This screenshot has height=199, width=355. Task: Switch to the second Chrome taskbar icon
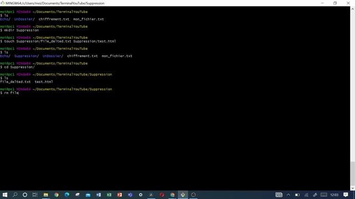pos(173,195)
